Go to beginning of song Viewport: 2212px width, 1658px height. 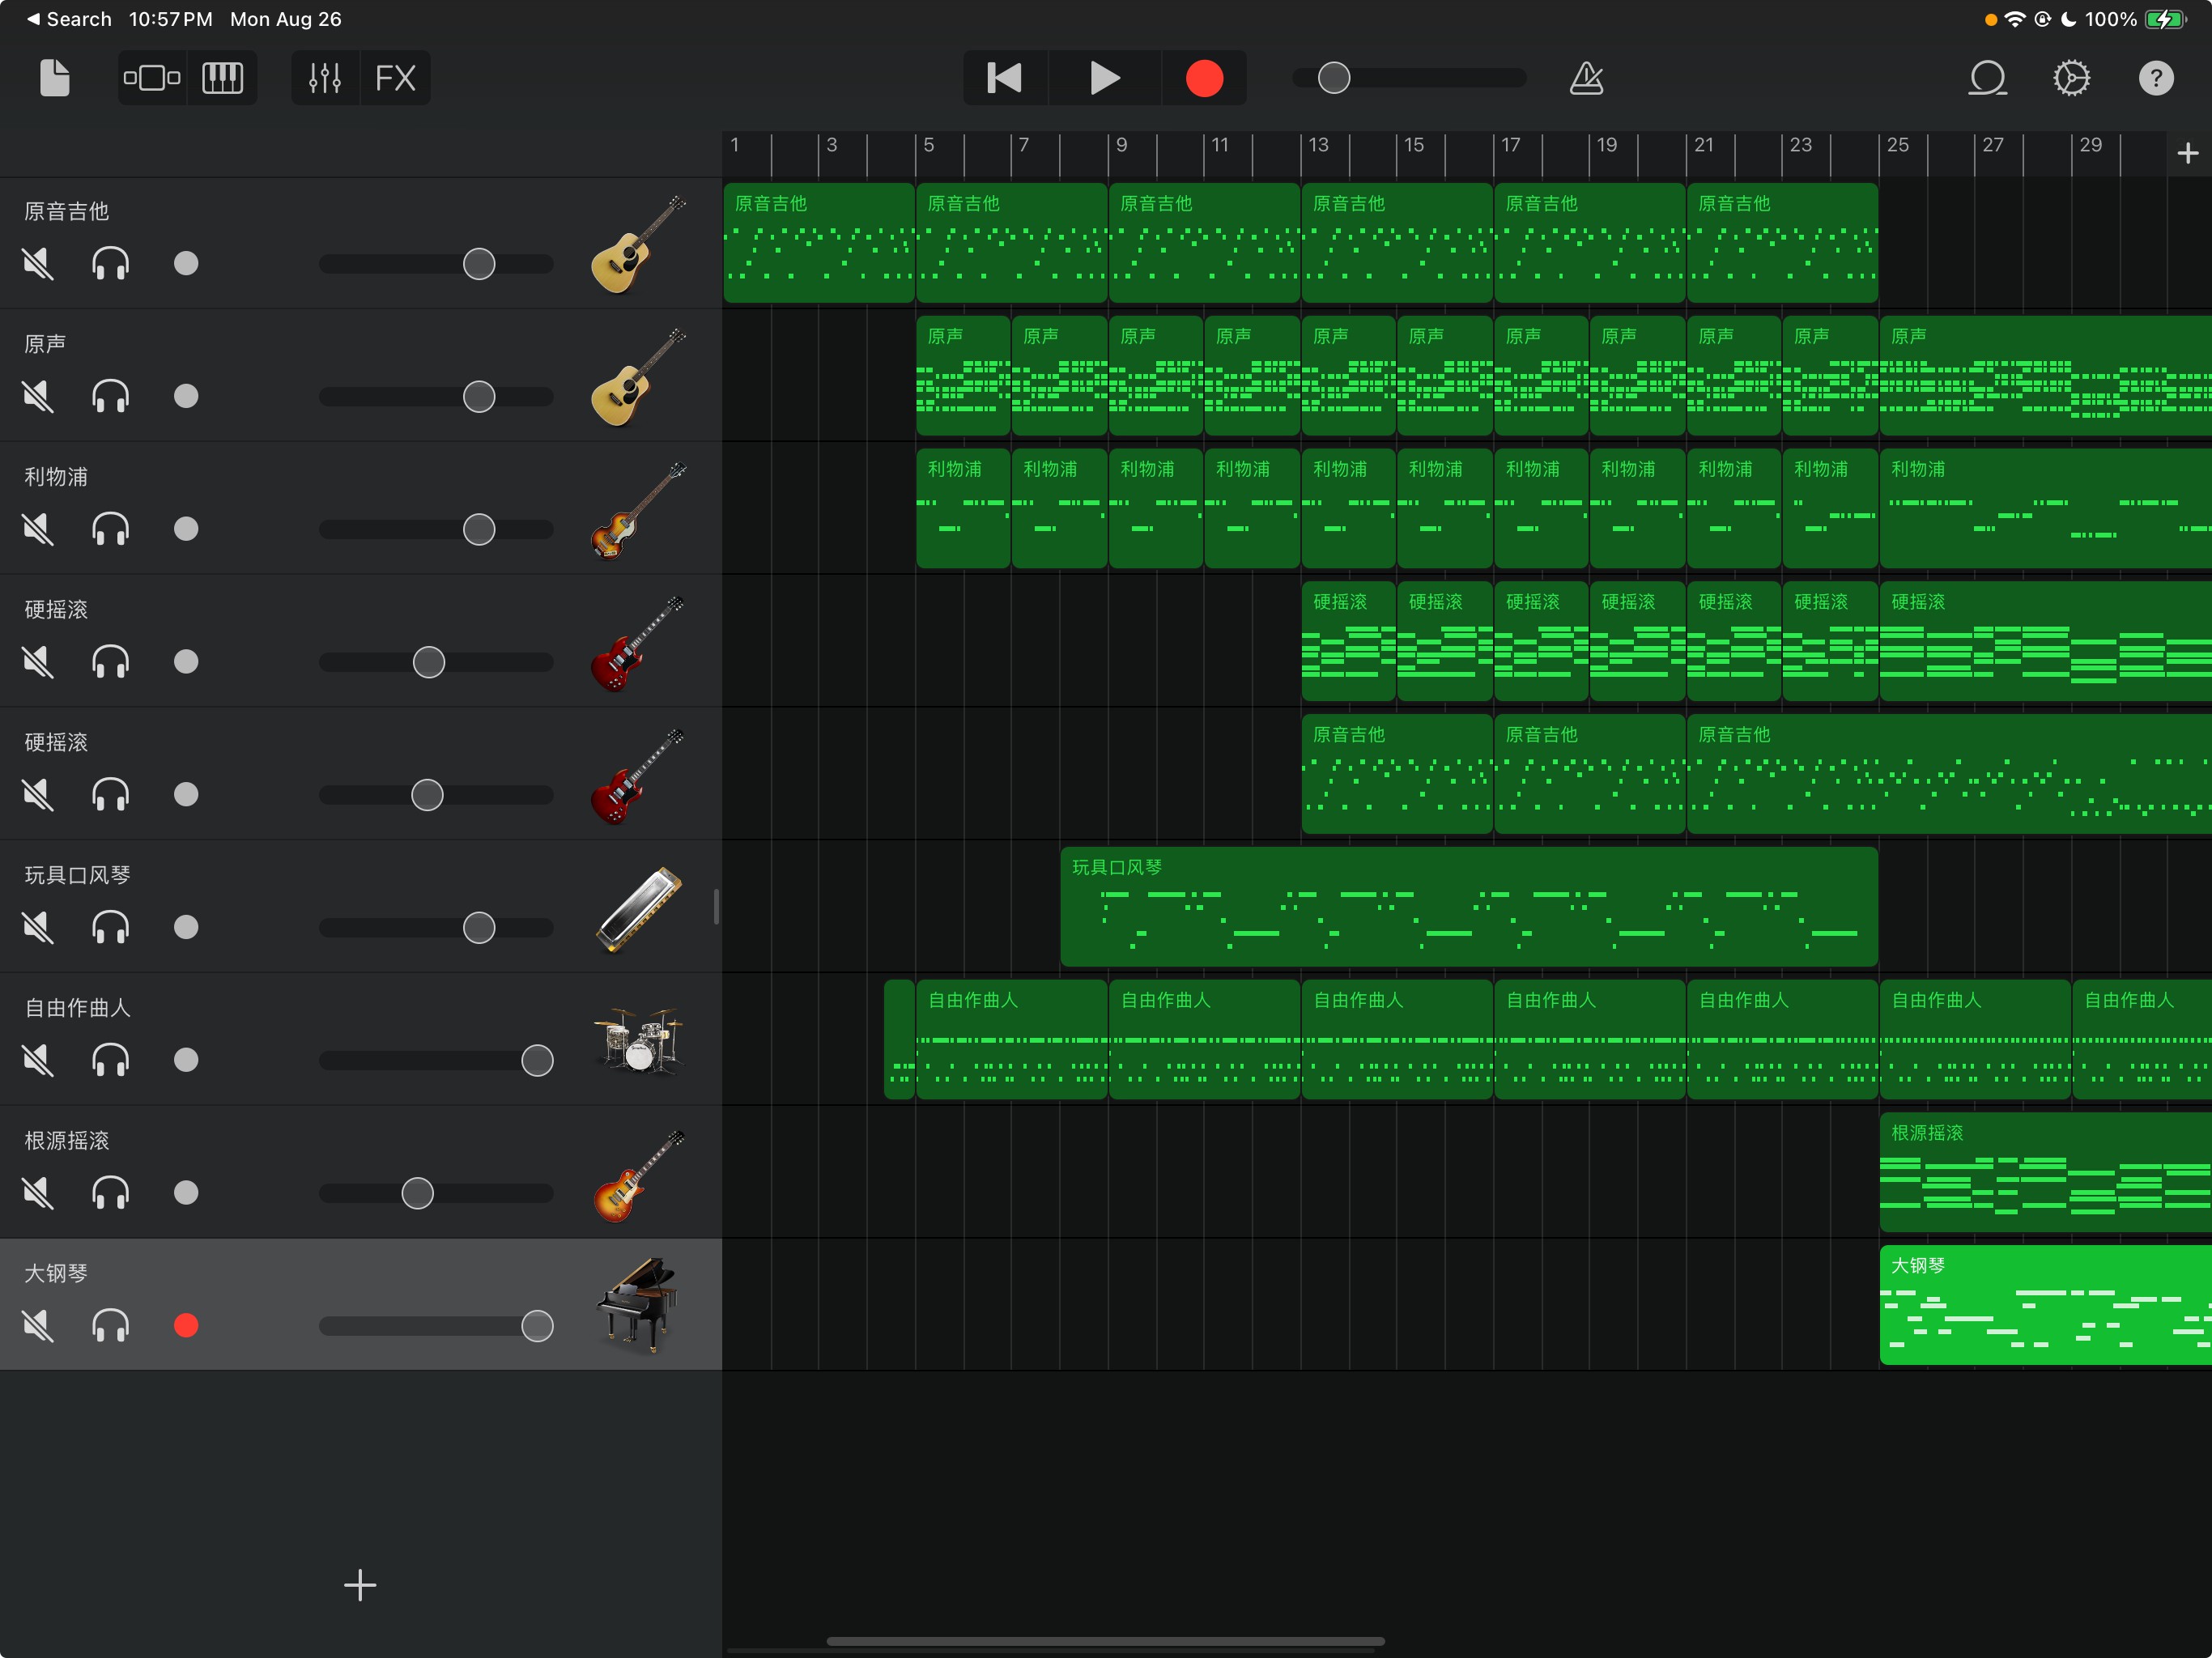(x=1004, y=78)
